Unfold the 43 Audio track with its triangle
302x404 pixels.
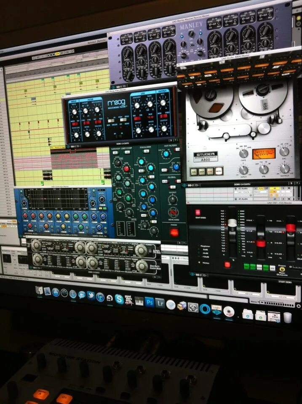click(235, 199)
